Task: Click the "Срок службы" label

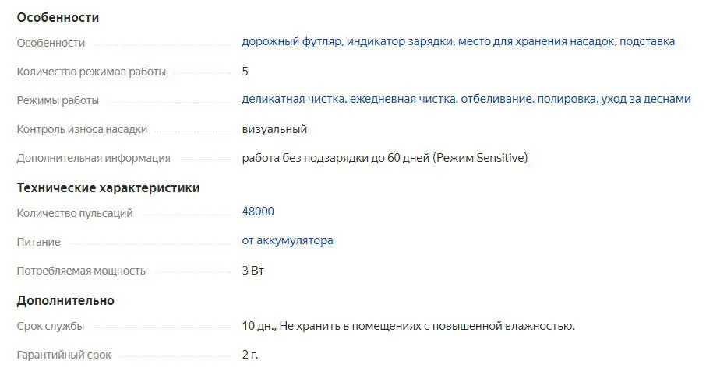Action: (51, 326)
